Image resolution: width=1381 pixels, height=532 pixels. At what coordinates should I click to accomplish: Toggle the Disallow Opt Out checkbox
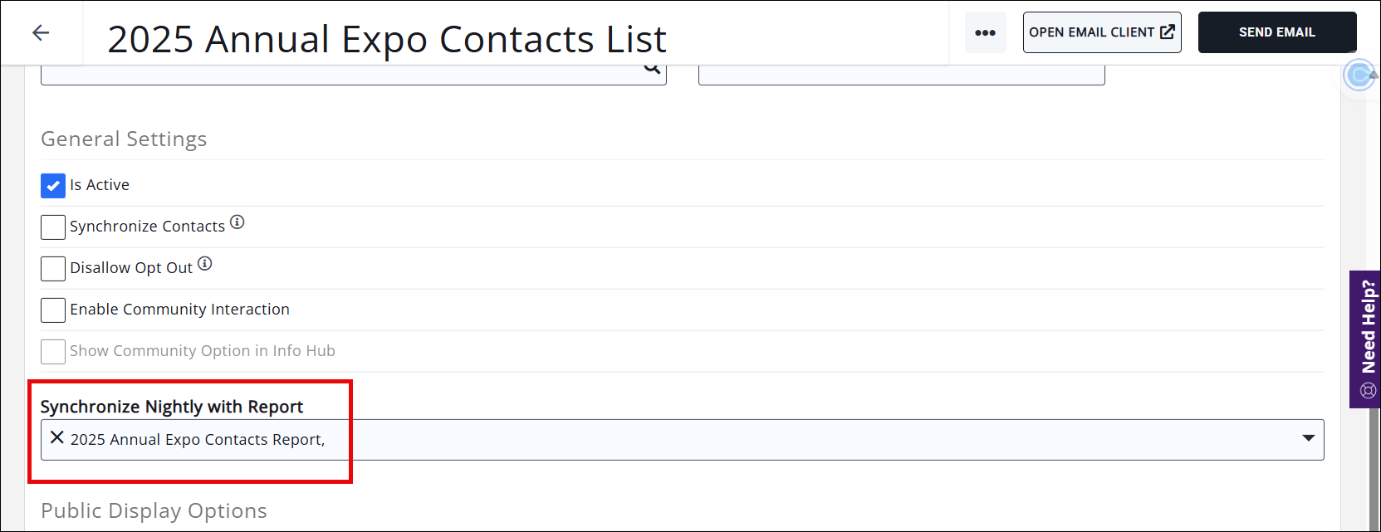tap(52, 268)
